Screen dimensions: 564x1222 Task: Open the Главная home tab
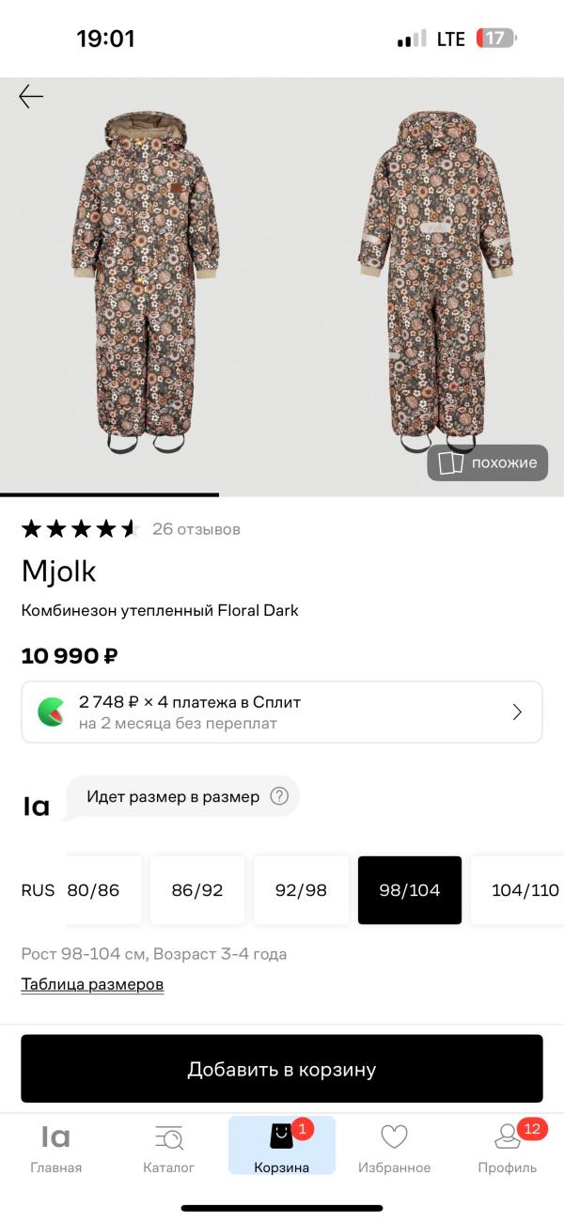(x=55, y=1146)
